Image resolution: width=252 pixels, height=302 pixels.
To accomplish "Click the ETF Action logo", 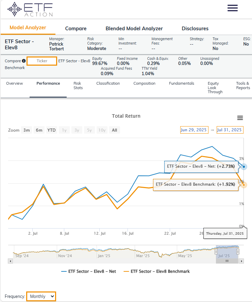I will pos(30,9).
